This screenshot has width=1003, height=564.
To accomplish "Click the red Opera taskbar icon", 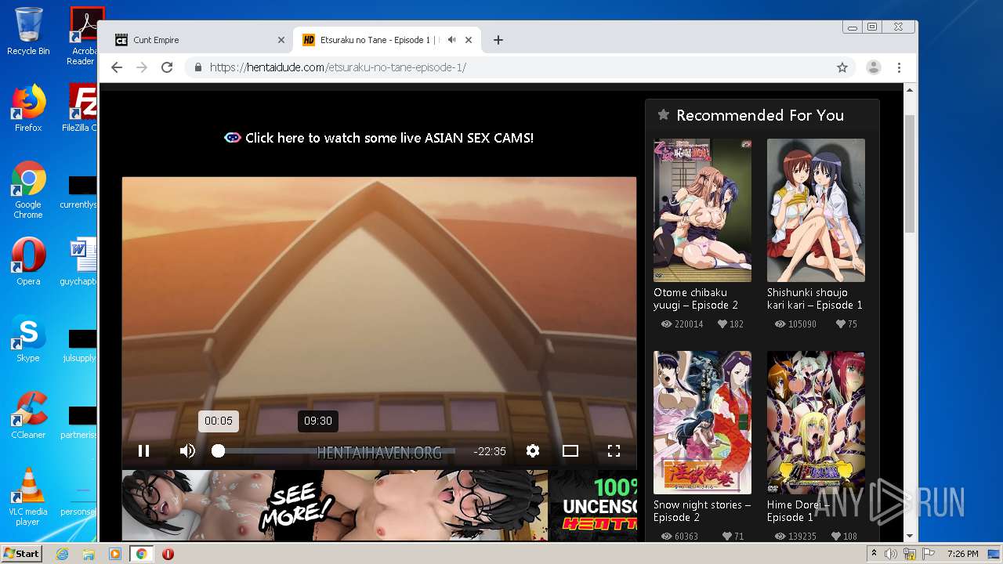I will [168, 554].
